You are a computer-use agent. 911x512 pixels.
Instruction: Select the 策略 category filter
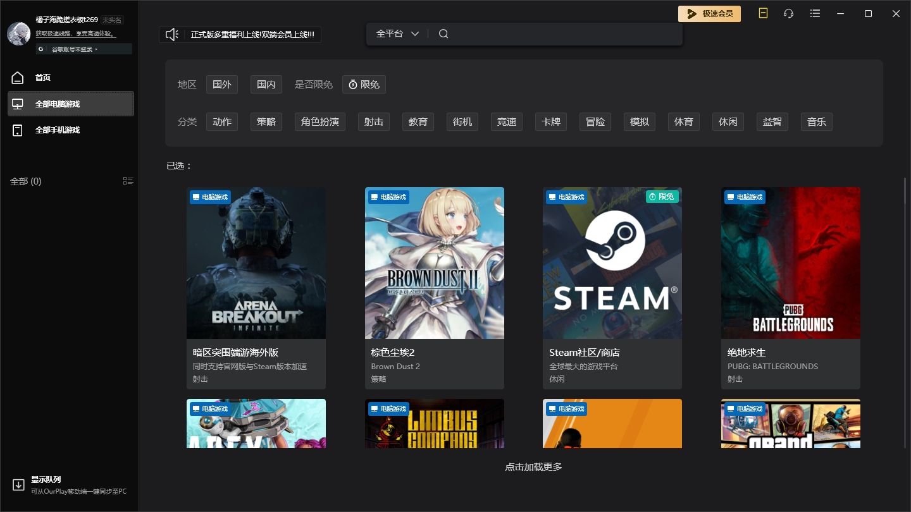pos(266,122)
